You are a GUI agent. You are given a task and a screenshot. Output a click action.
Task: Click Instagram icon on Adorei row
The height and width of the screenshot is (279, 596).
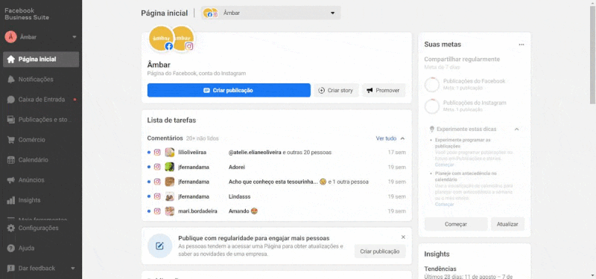pyautogui.click(x=157, y=167)
